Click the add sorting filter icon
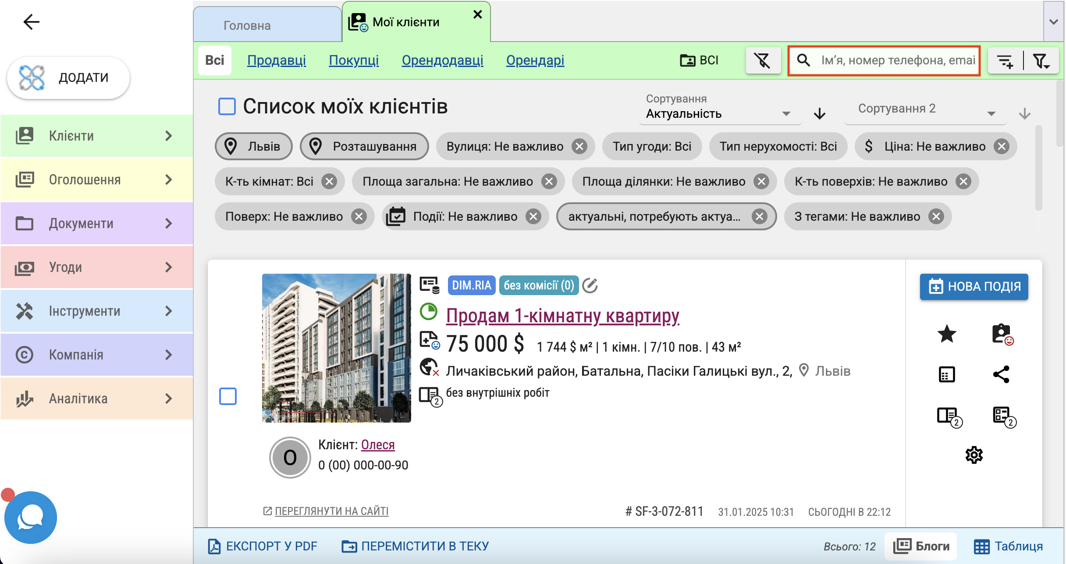This screenshot has width=1066, height=564. pos(1005,60)
